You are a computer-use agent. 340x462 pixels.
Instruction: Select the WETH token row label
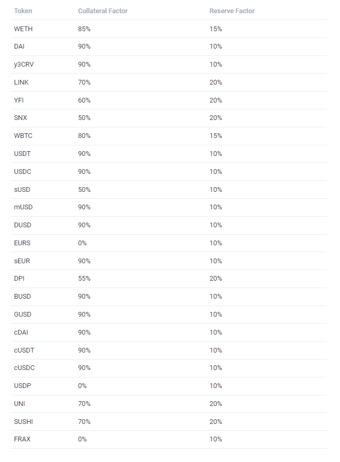point(23,29)
